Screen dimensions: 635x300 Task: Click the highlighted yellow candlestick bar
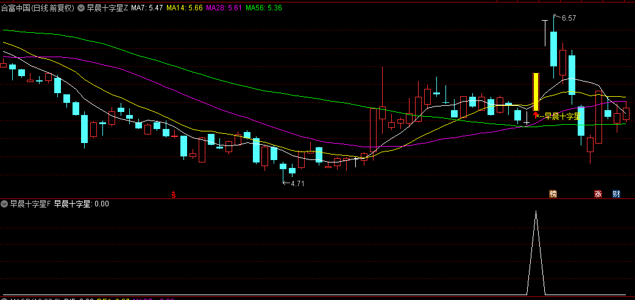pyautogui.click(x=536, y=92)
